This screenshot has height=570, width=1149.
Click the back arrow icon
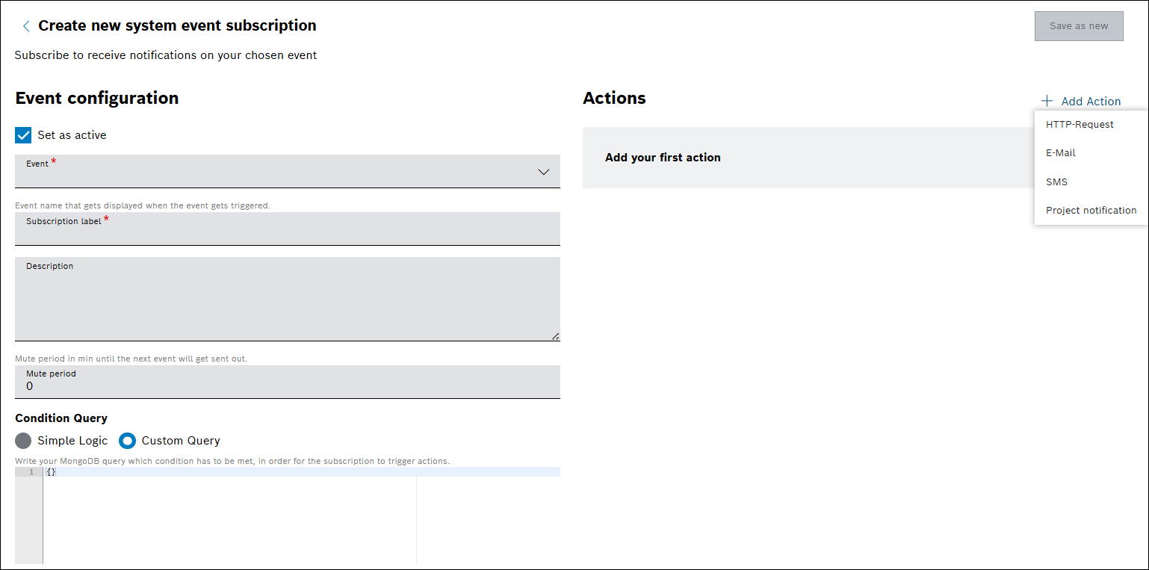(26, 26)
